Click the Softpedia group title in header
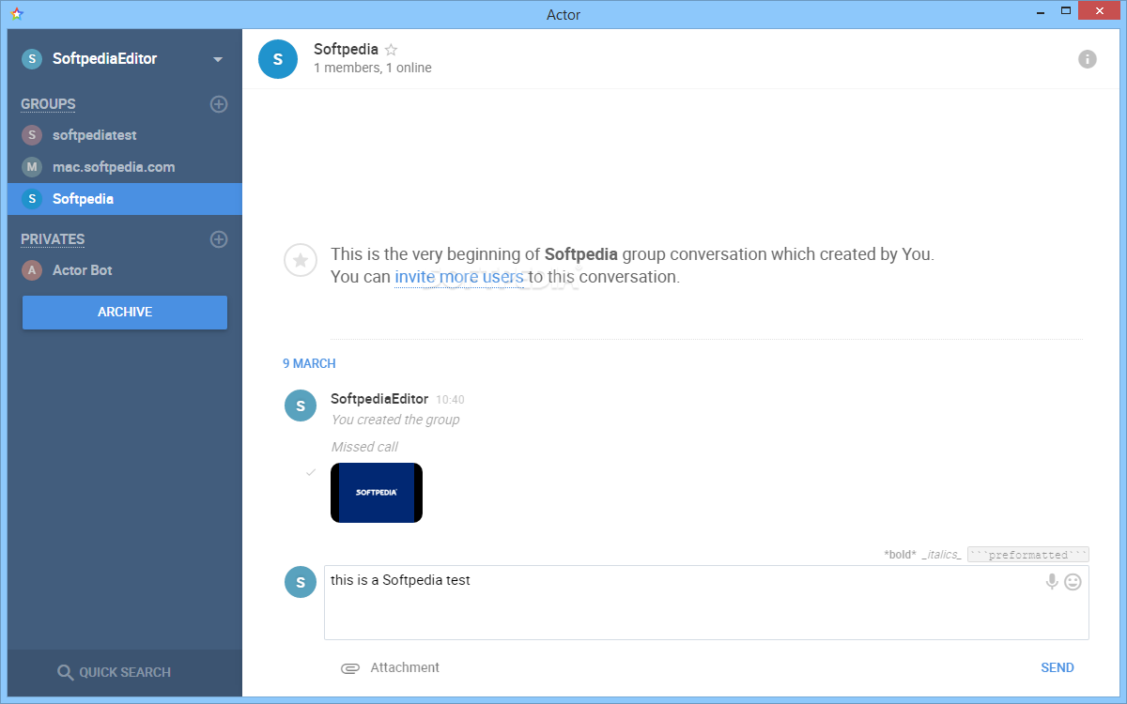 (x=346, y=50)
